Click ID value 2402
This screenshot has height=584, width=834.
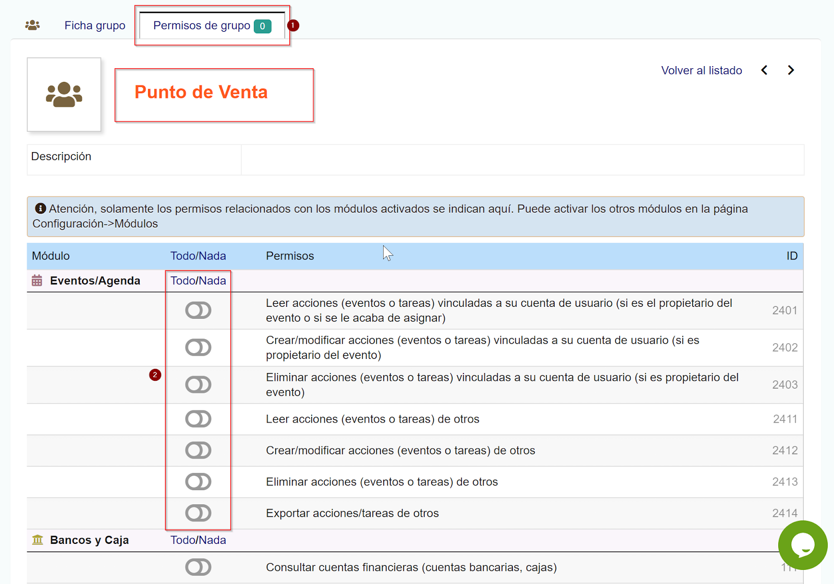click(x=785, y=347)
